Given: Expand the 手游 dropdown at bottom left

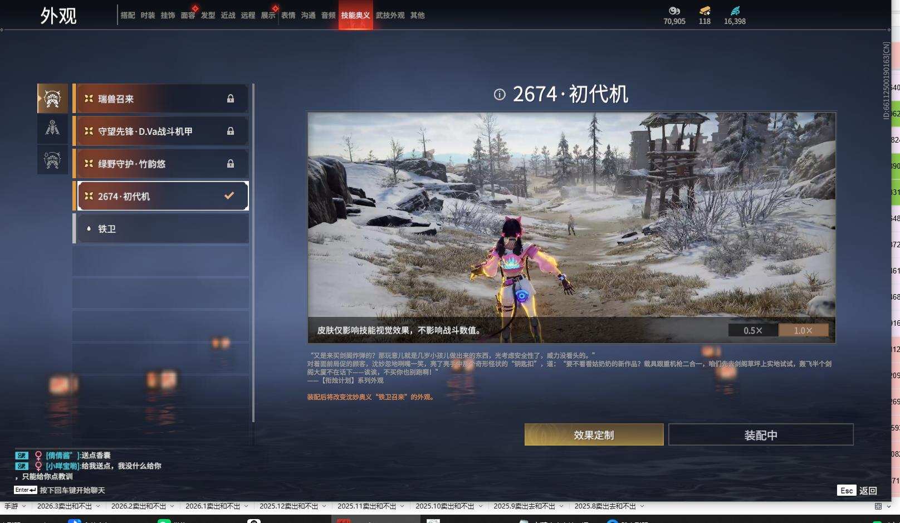Looking at the screenshot, I should 16,506.
